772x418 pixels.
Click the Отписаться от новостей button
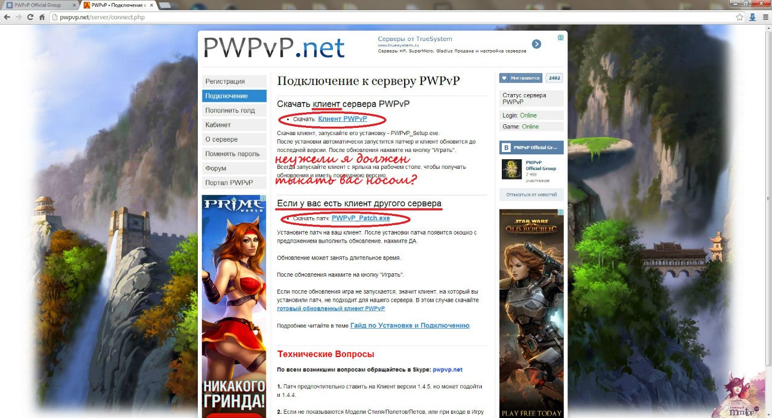click(531, 194)
